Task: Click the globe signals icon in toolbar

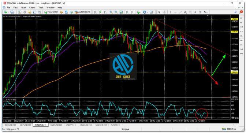Action: [x=71, y=12]
